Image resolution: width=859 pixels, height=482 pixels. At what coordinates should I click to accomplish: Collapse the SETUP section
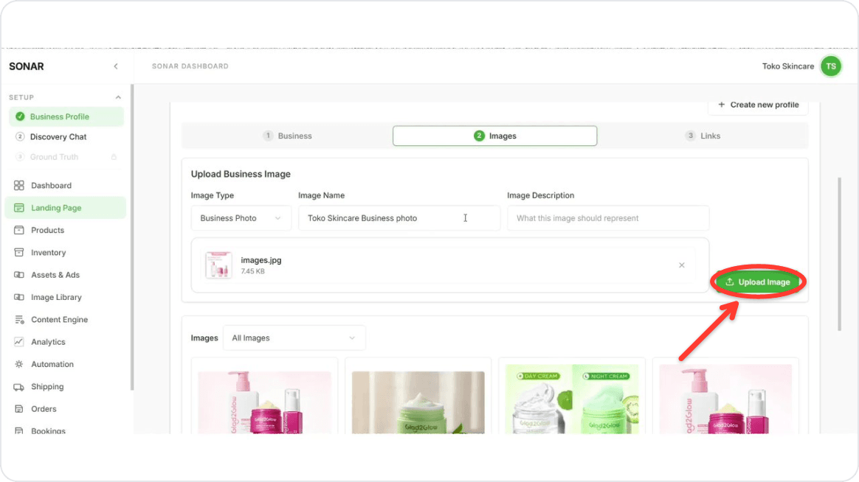118,97
